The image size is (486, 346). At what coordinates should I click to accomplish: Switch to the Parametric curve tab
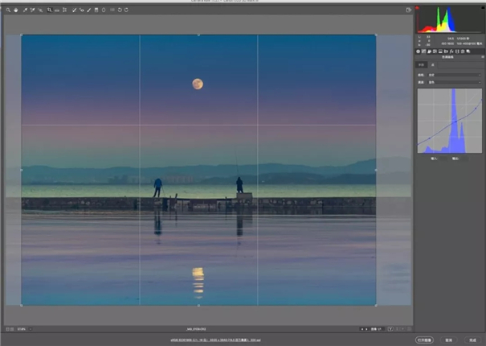(421, 64)
